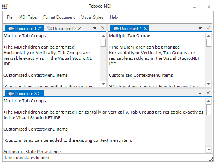Click the Document 4 scrollbar thumb
Image resolution: width=216 pixels, height=164 pixels.
pyautogui.click(x=208, y=43)
